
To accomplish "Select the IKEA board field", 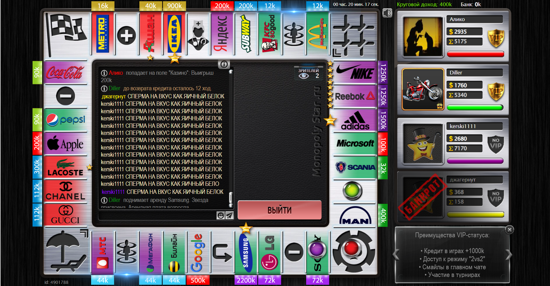I will [x=174, y=34].
